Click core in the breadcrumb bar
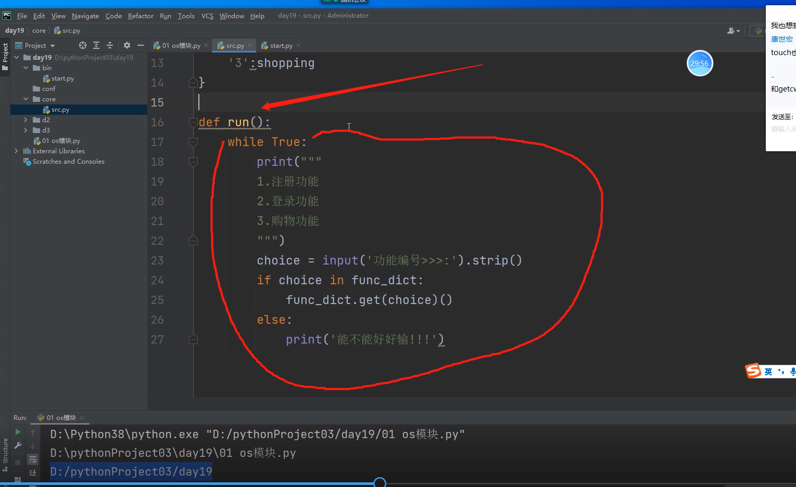The width and height of the screenshot is (796, 487). (39, 31)
